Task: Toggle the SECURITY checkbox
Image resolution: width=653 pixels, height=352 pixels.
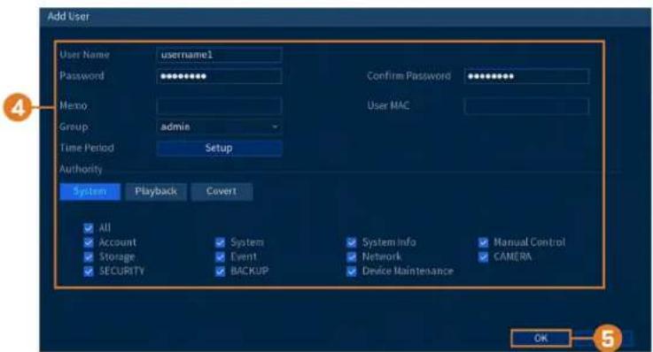Action: 89,272
